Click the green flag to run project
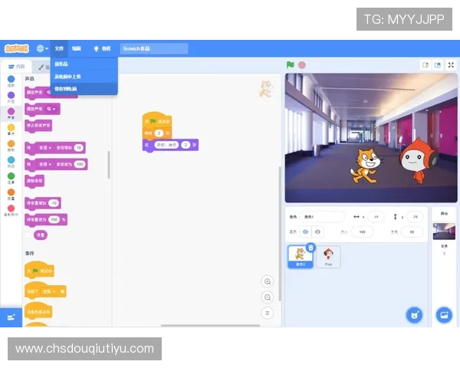This screenshot has width=460, height=368. tap(290, 65)
